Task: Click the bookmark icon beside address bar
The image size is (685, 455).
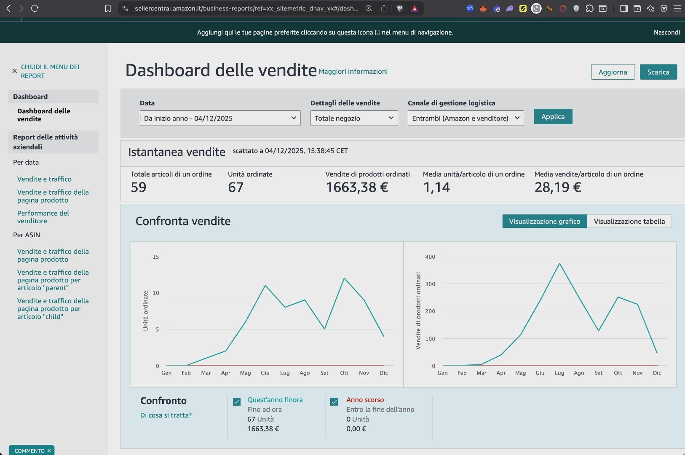Action: [108, 8]
